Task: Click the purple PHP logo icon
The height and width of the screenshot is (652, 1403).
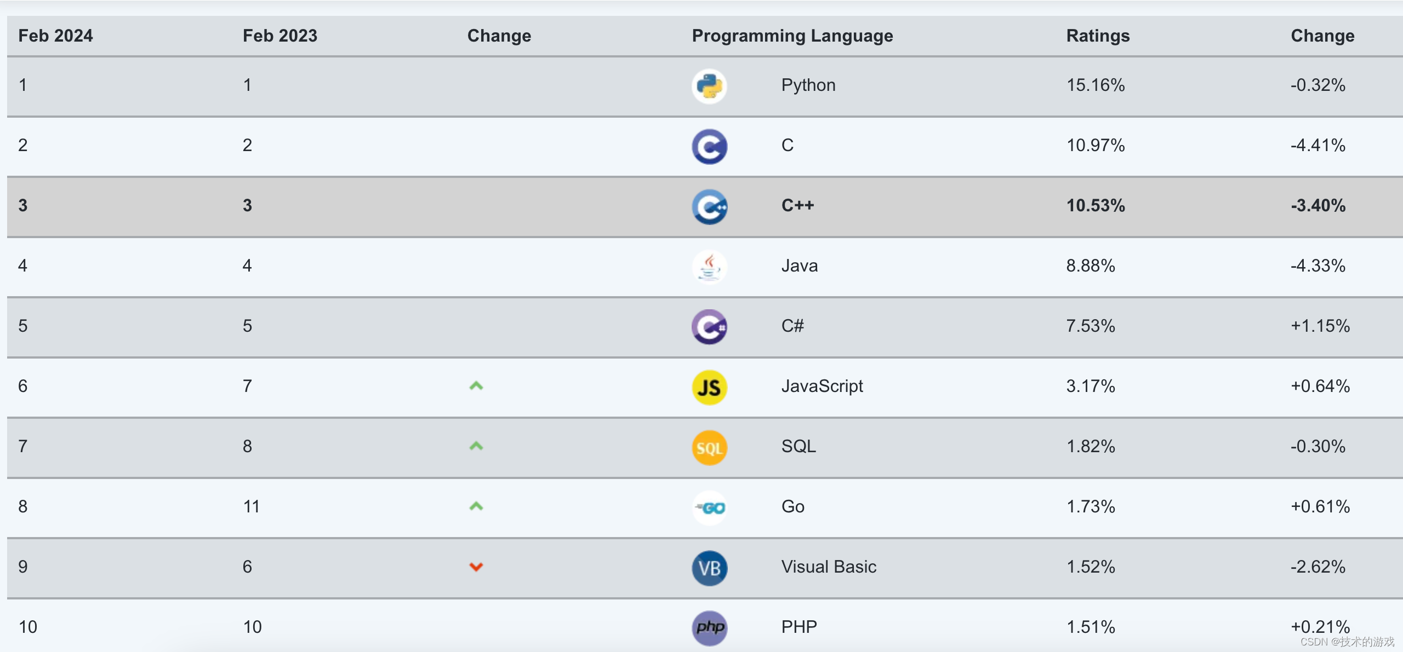Action: [x=709, y=628]
